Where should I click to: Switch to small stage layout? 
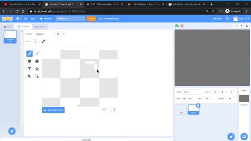tap(236, 26)
